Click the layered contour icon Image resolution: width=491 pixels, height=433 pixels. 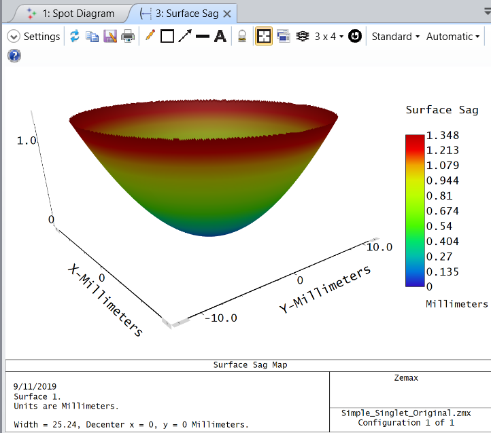coord(303,36)
